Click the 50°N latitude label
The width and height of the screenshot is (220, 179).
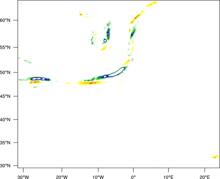(x=5, y=72)
